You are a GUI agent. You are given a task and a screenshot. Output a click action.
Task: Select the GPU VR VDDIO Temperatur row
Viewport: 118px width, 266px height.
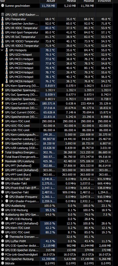[x=56, y=41]
